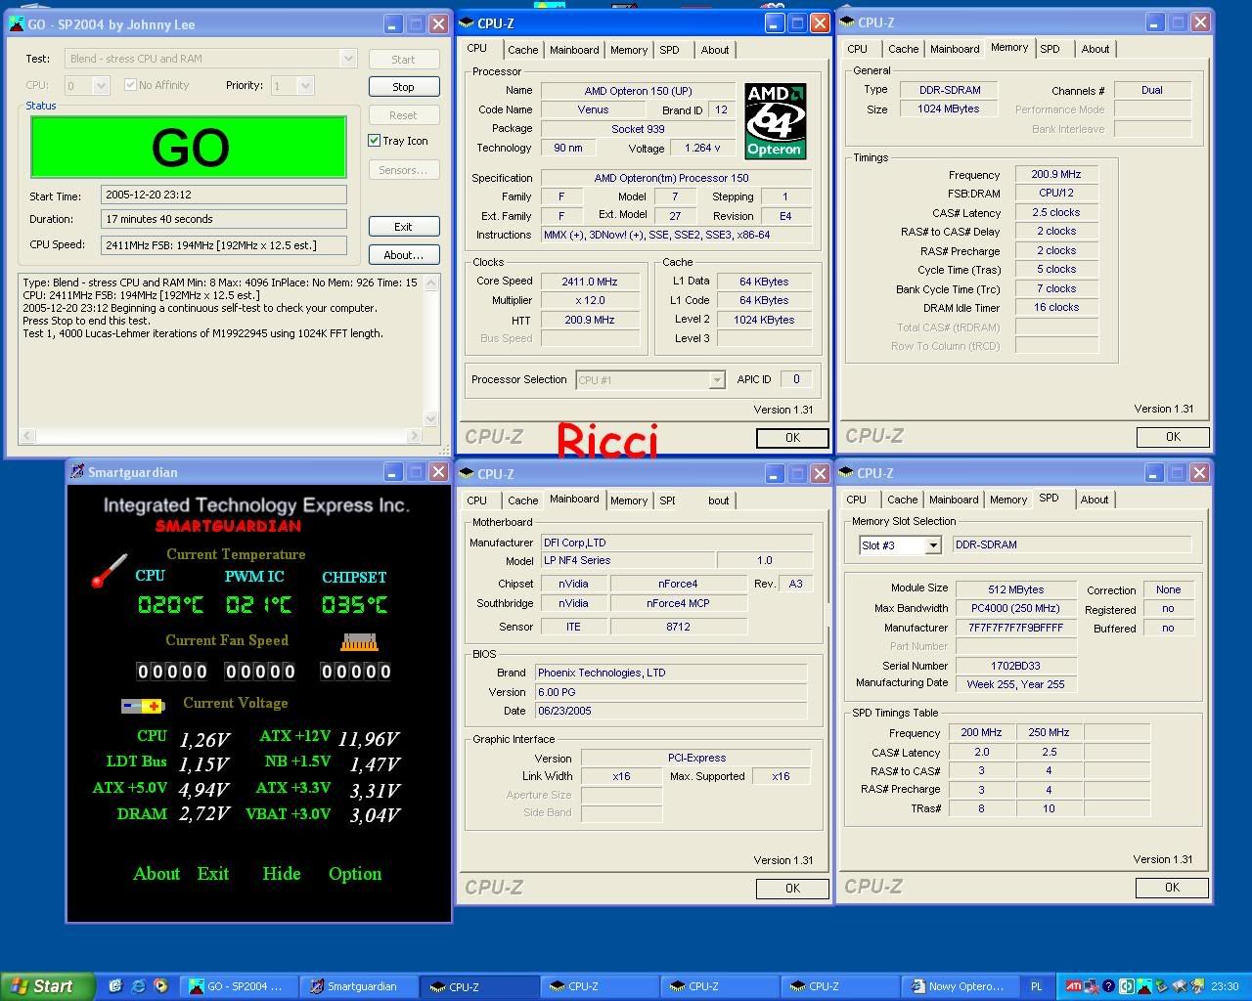The image size is (1252, 1001).
Task: Toggle the No Affinity checkbox
Action: coord(130,85)
